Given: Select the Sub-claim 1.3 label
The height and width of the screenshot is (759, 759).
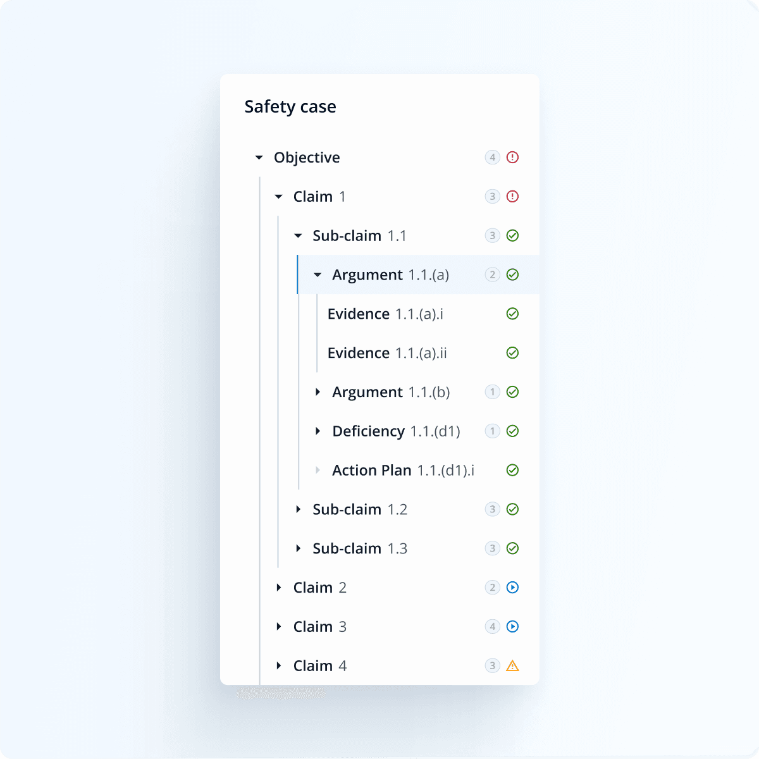Looking at the screenshot, I should tap(360, 548).
